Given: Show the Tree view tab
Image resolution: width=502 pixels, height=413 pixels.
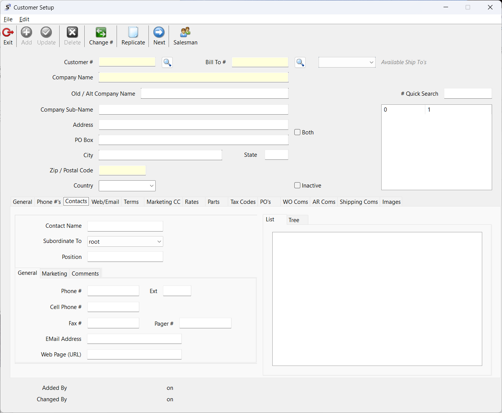Looking at the screenshot, I should pyautogui.click(x=294, y=220).
